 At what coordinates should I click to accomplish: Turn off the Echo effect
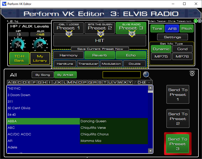pos(131,55)
